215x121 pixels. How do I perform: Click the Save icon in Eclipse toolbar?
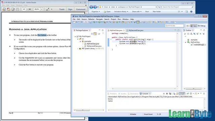[x=84, y=22]
